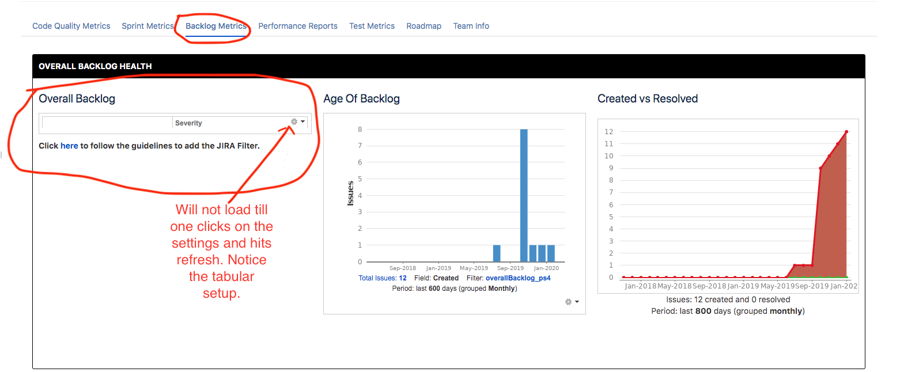Image resolution: width=904 pixels, height=372 pixels.
Task: Click the Overall Backlog heading
Action: [77, 98]
